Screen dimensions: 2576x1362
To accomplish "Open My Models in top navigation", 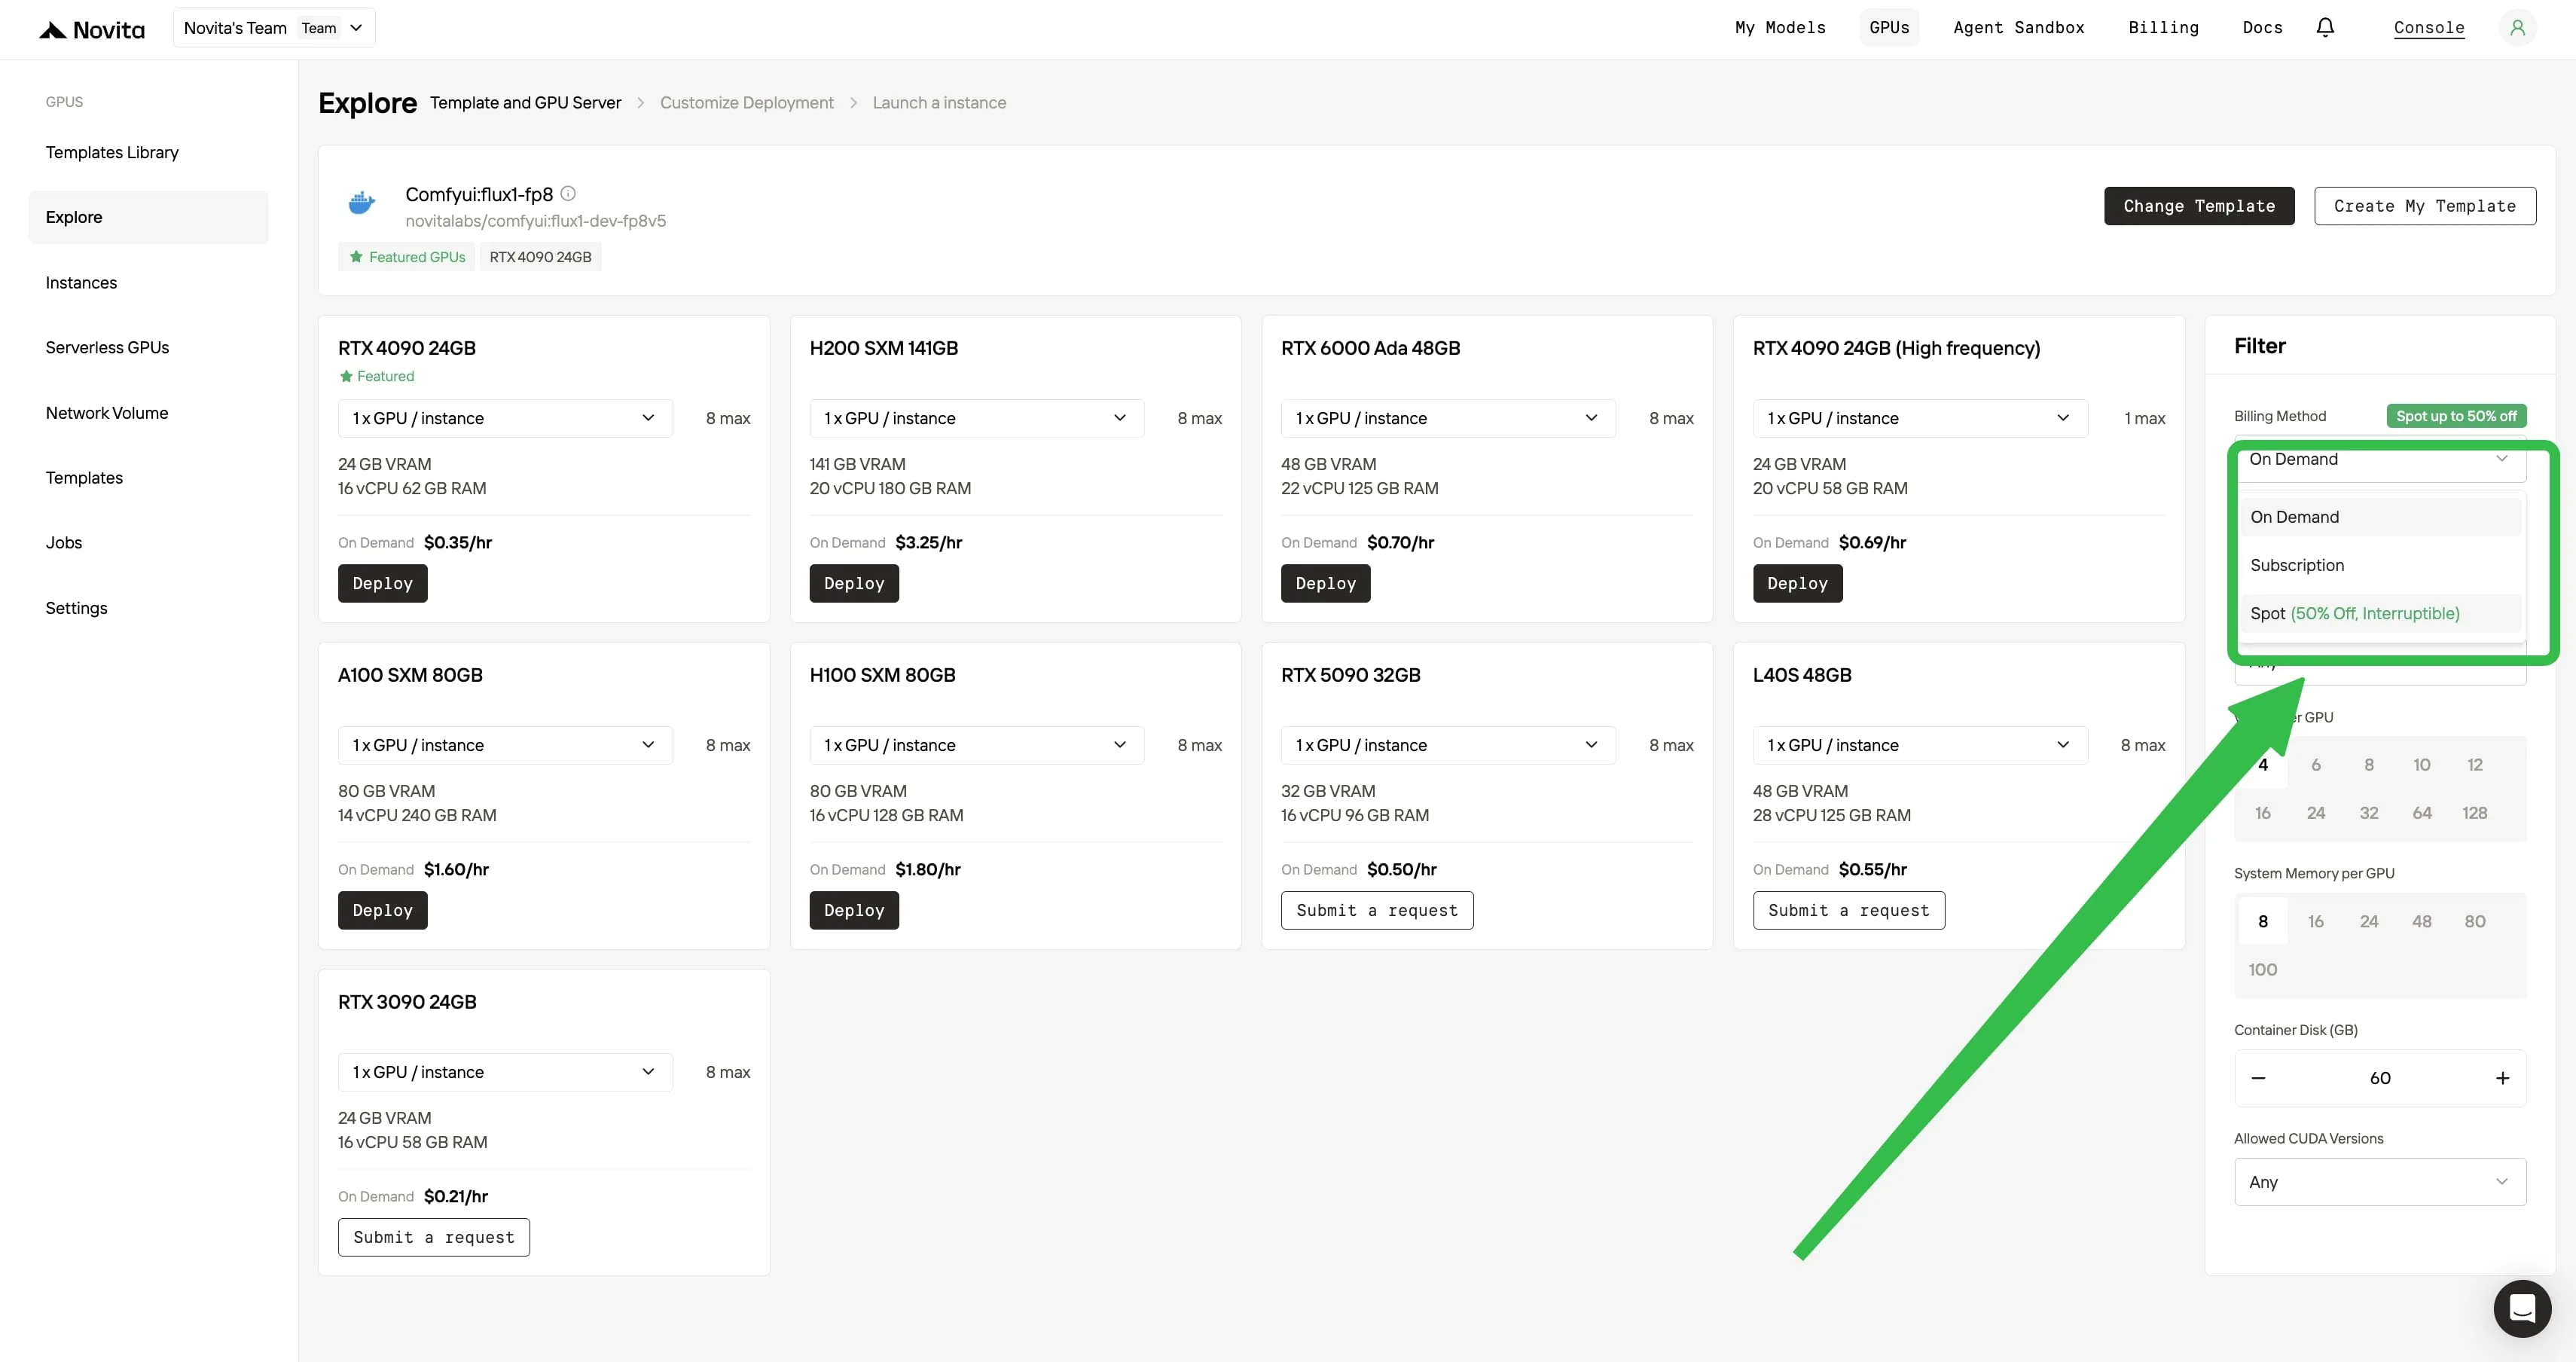I will (x=1780, y=28).
